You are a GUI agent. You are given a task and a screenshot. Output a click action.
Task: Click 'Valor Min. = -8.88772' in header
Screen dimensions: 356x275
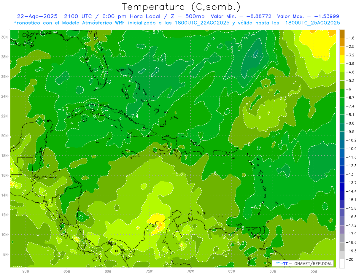pyautogui.click(x=241, y=16)
